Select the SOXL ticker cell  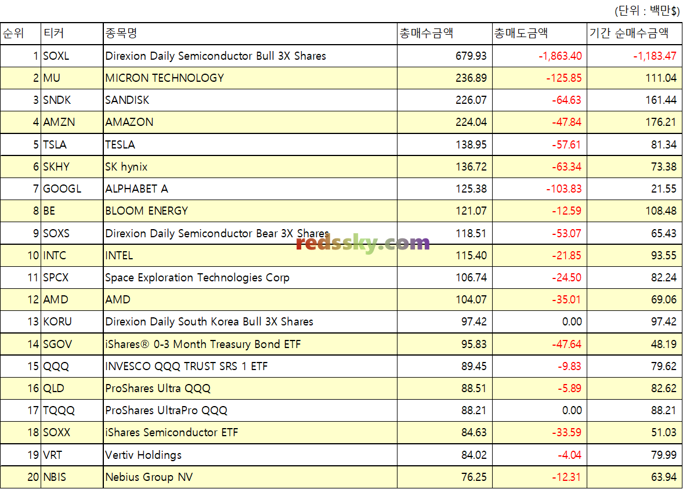(x=72, y=56)
